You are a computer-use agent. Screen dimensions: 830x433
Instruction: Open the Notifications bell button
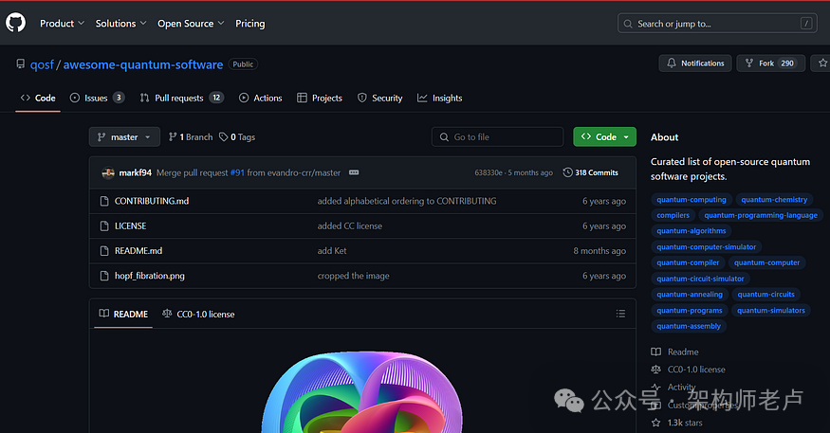(x=694, y=63)
